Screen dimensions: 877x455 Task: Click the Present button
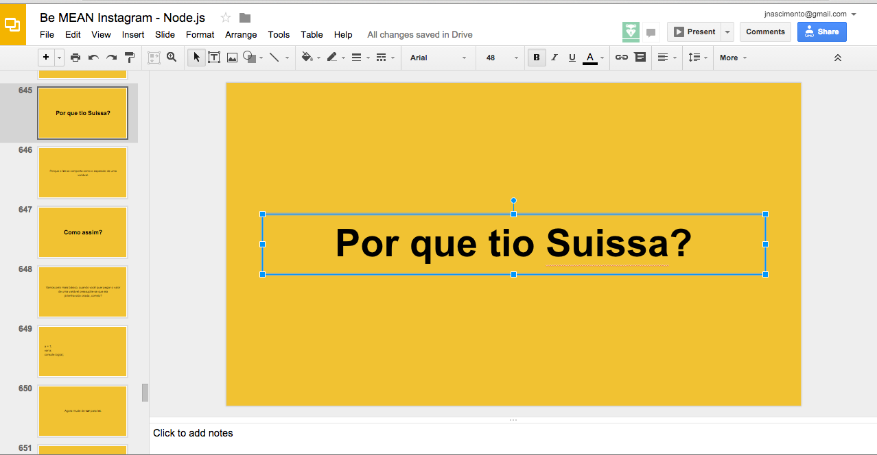pos(694,32)
